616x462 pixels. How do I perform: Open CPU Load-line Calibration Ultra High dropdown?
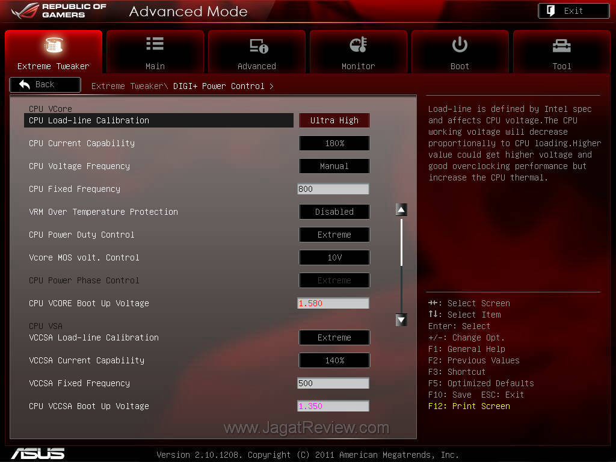(x=334, y=120)
